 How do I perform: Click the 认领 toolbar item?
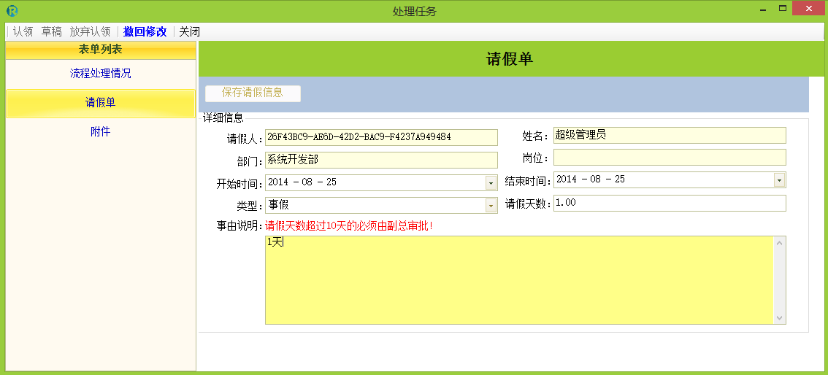click(23, 31)
